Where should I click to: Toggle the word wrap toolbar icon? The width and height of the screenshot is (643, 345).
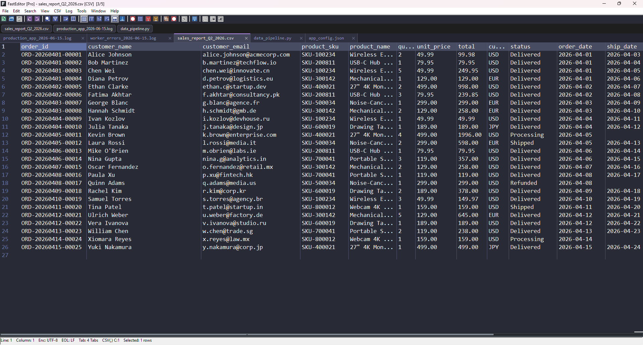click(x=66, y=19)
